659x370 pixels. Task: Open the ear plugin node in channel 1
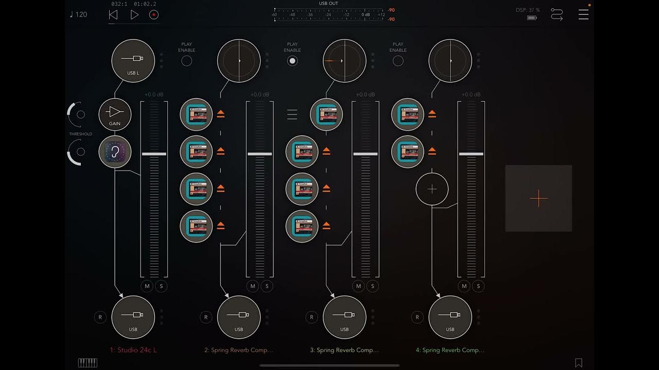click(x=115, y=152)
